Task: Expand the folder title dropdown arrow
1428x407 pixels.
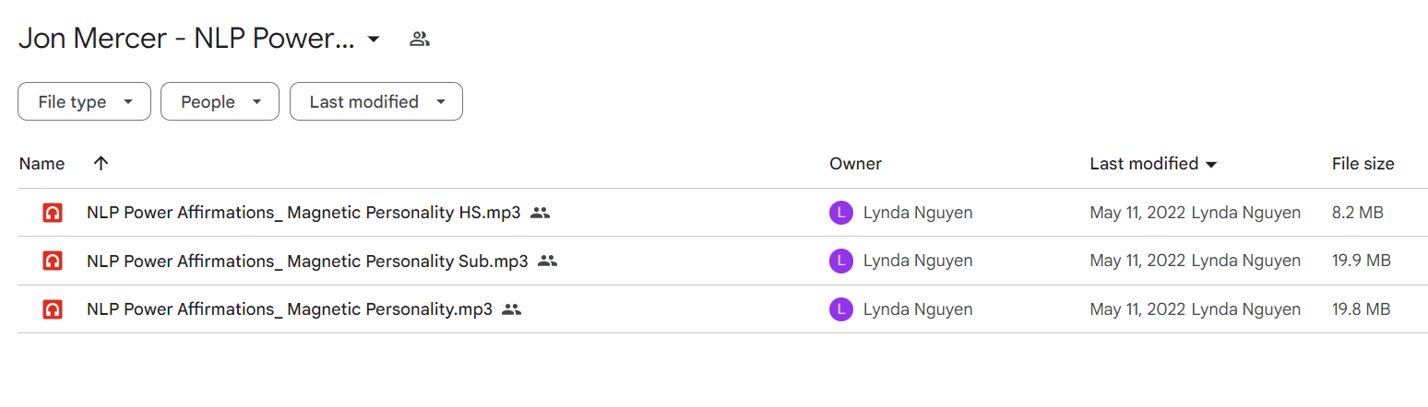Action: 374,39
